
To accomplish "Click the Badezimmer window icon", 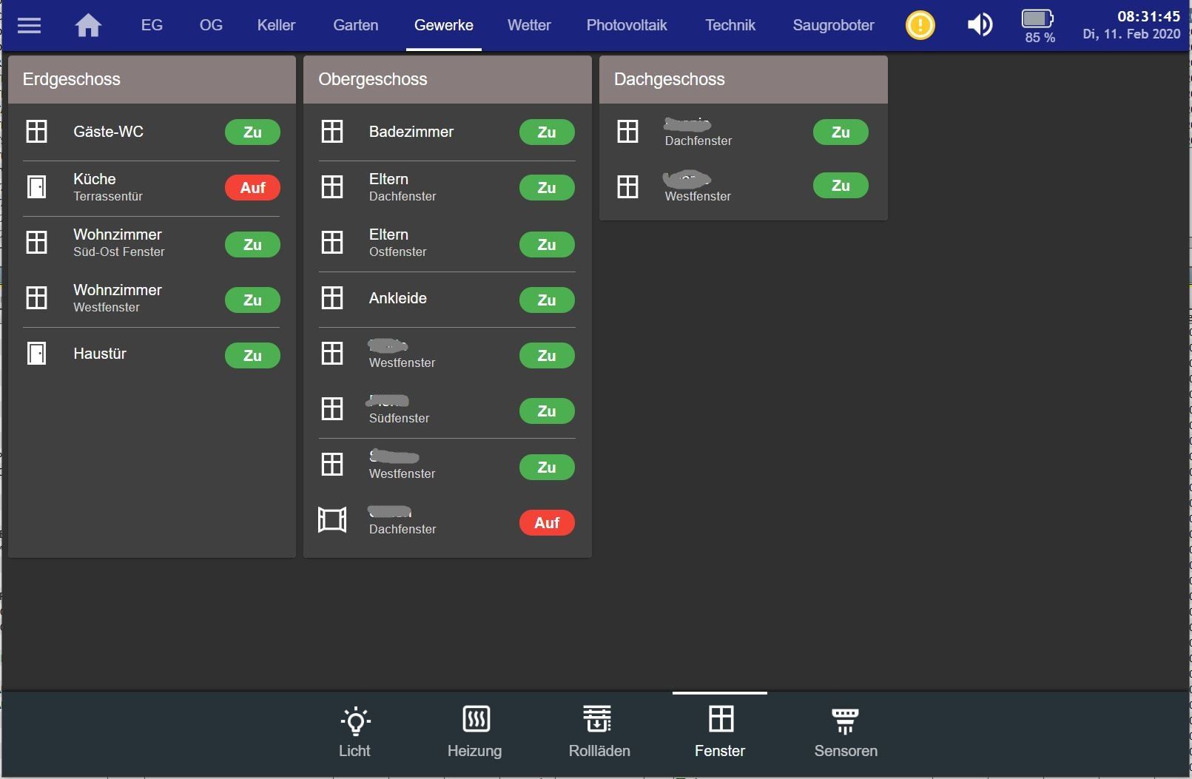I will click(x=332, y=132).
